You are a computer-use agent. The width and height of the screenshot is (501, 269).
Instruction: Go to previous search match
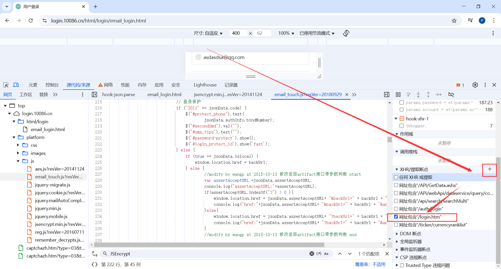(340, 254)
